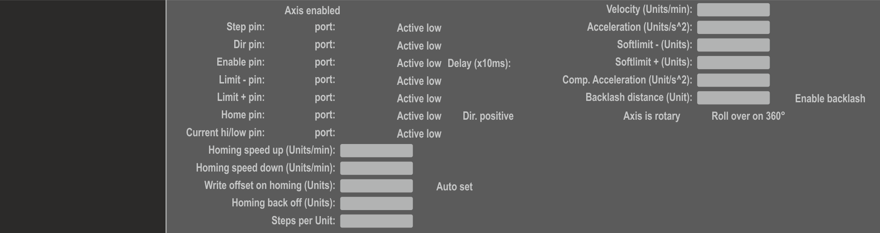This screenshot has height=233, width=880.
Task: Toggle Active low for Current hi/low pin
Action: tap(419, 134)
